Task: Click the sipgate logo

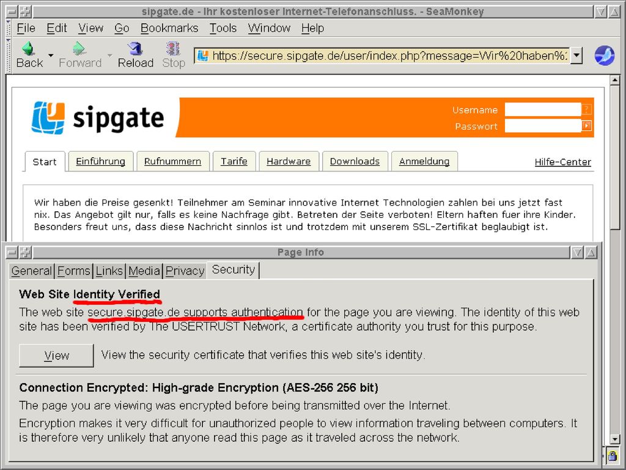Action: pyautogui.click(x=98, y=118)
